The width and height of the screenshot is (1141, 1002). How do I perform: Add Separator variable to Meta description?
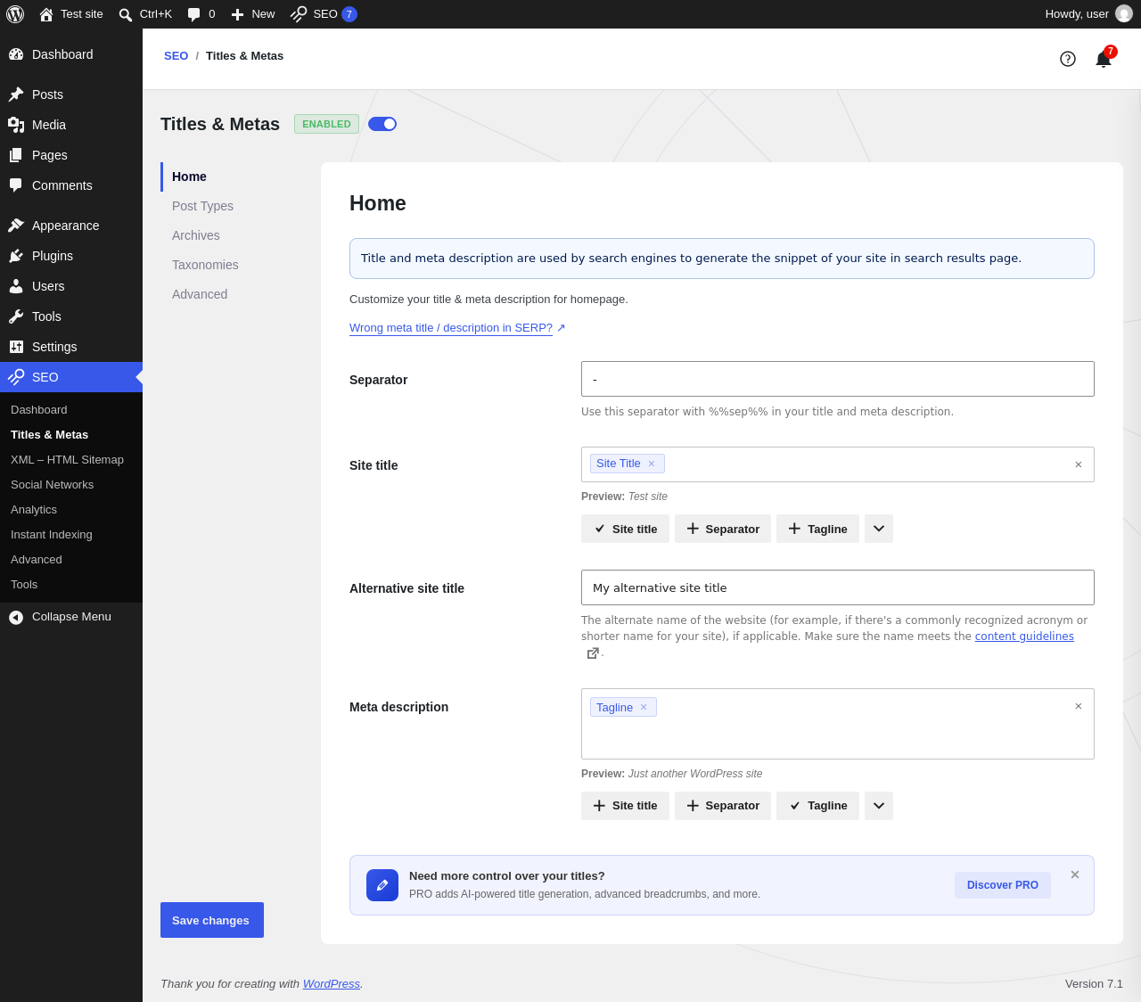coord(723,806)
